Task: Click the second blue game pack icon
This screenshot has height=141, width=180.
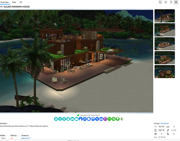Action: click(x=85, y=119)
